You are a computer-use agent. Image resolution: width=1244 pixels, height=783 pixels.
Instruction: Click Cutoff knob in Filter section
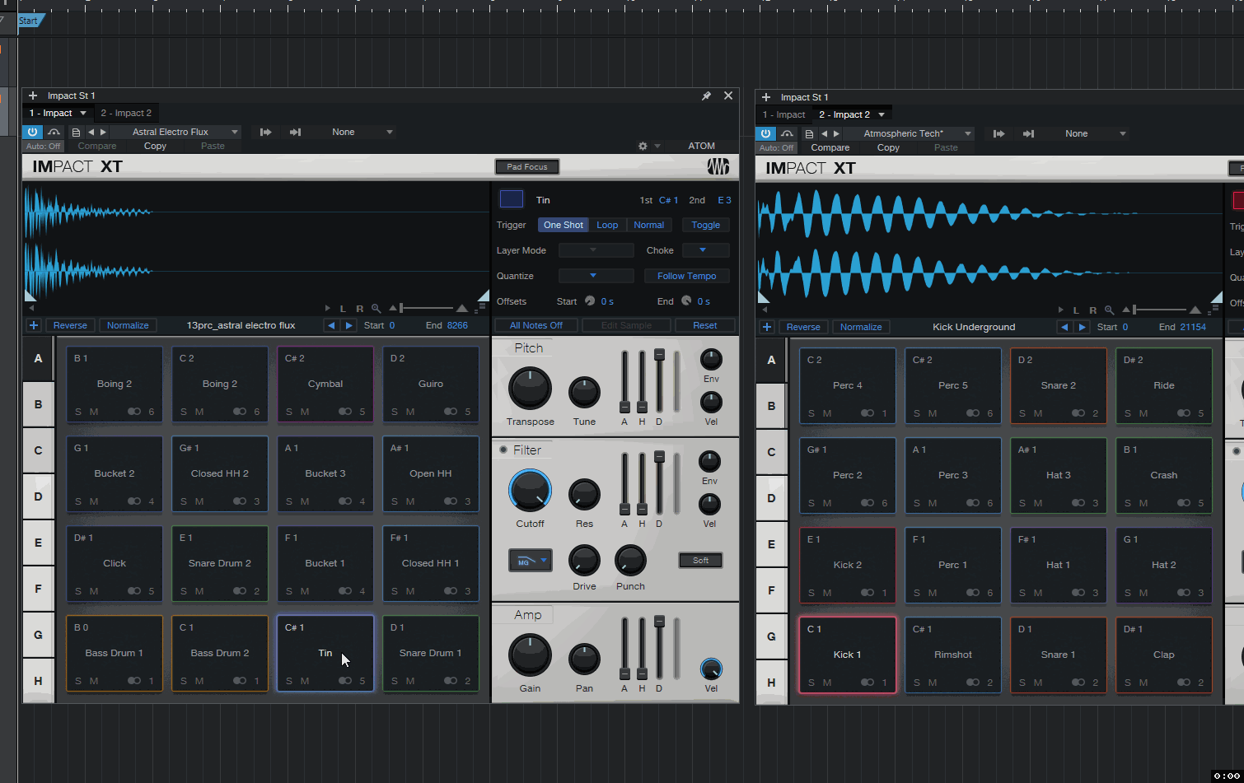coord(530,490)
